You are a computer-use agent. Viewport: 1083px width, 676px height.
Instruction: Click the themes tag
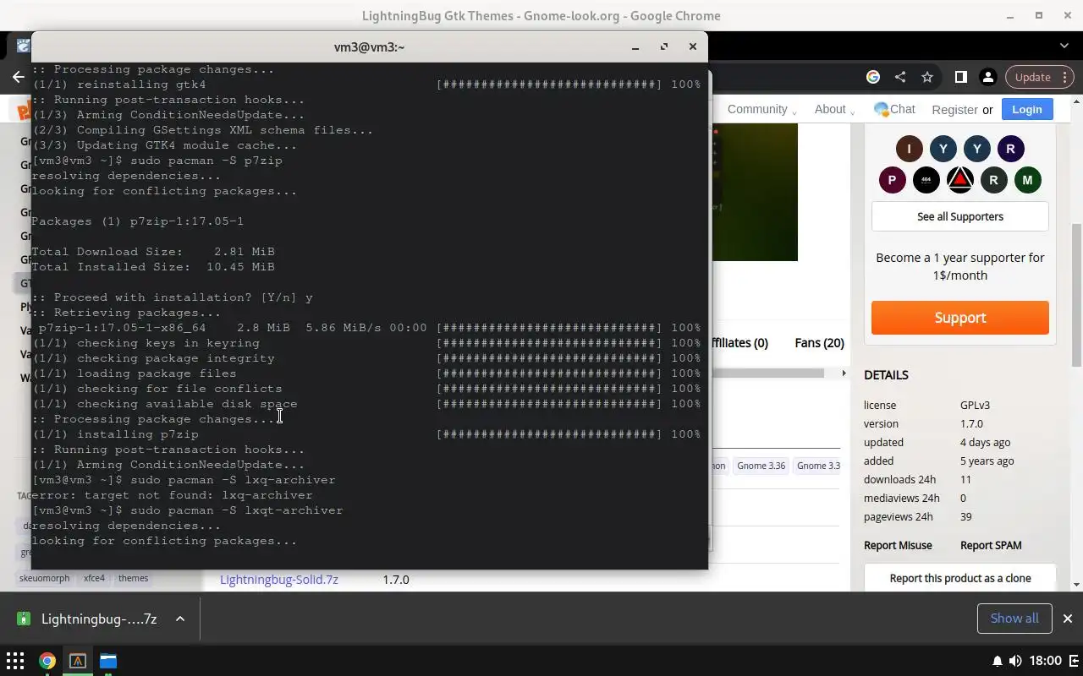point(133,579)
